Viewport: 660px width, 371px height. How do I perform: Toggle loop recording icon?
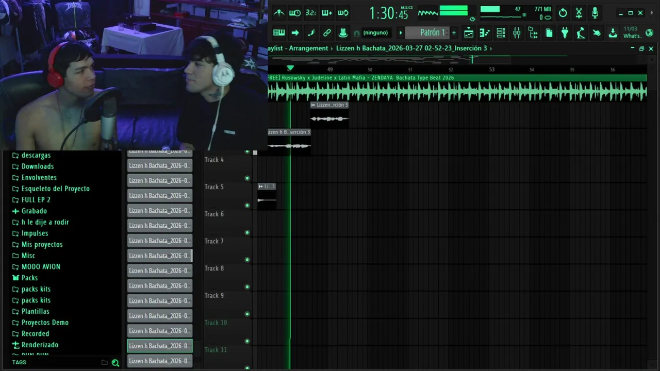pyautogui.click(x=343, y=13)
